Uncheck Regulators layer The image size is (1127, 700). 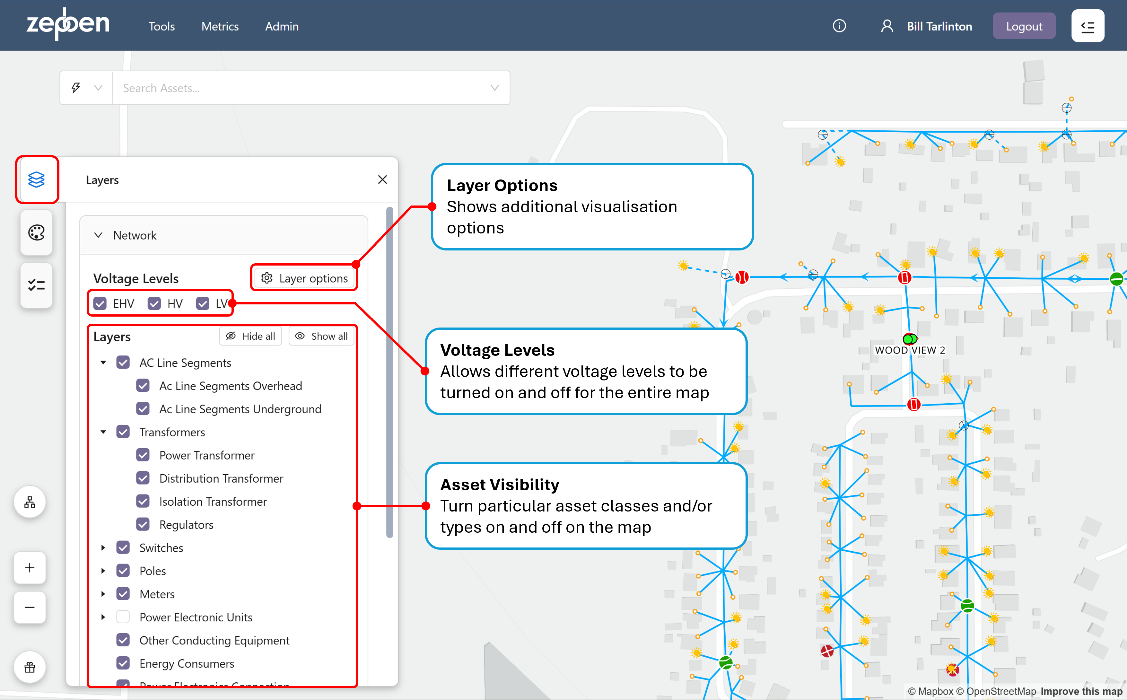143,525
